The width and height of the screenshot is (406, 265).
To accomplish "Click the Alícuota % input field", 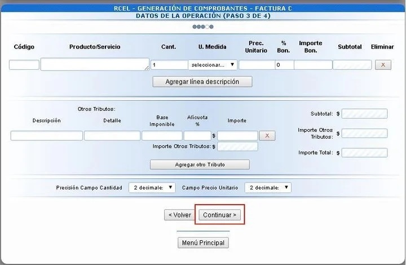I will coord(197,136).
